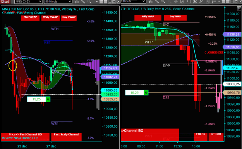This screenshot has height=149, width=242.
Task: Select drawing pencil tool in left chart toolbar
Action: pyautogui.click(x=83, y=2)
